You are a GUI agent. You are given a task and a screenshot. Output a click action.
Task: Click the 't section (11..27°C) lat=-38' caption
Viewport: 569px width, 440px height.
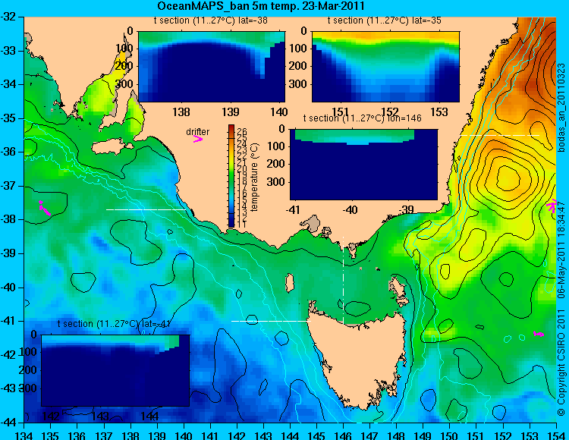(x=211, y=20)
